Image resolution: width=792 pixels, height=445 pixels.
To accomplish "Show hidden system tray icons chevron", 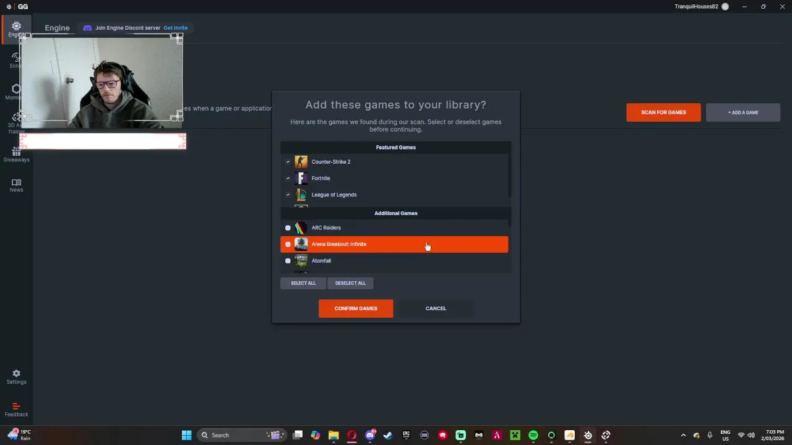I will pyautogui.click(x=683, y=435).
